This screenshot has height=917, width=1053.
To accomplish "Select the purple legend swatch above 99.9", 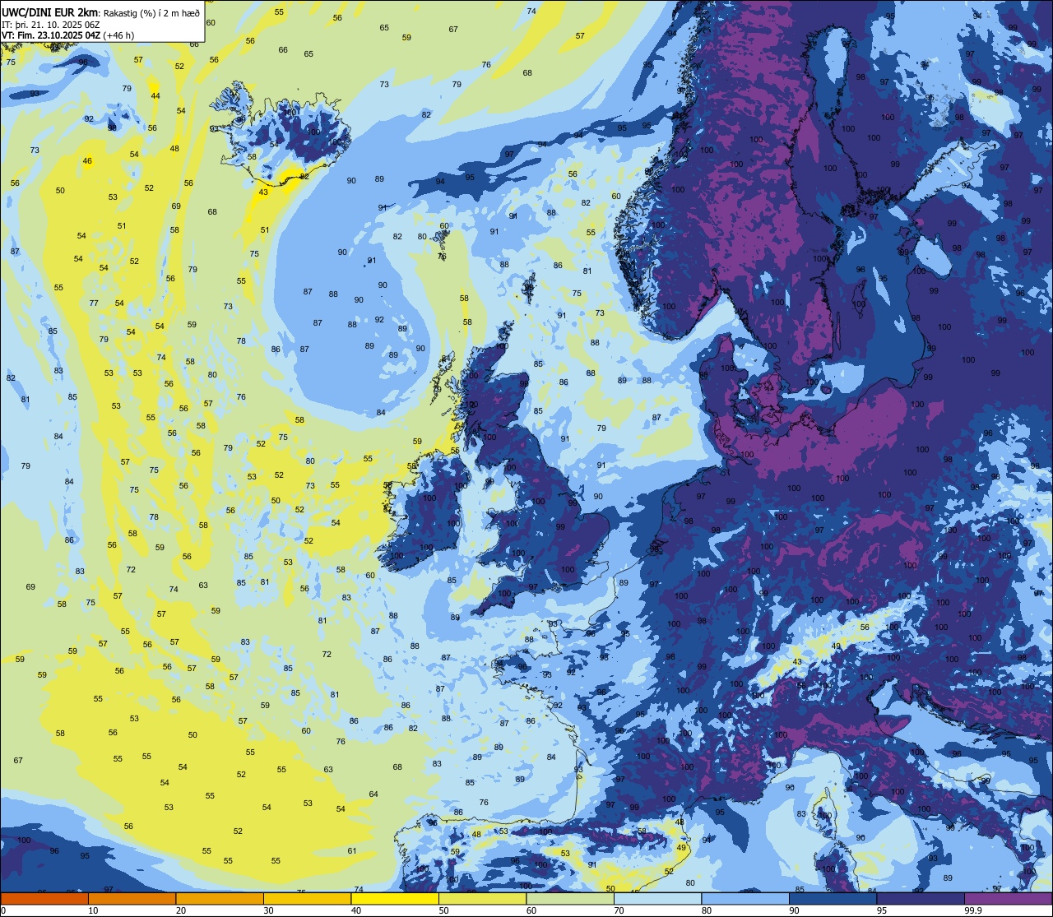I will [1009, 898].
